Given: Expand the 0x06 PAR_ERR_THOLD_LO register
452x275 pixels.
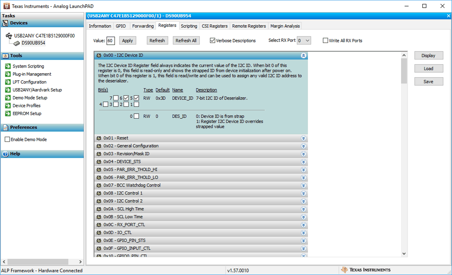Looking at the screenshot, I should tap(303, 178).
